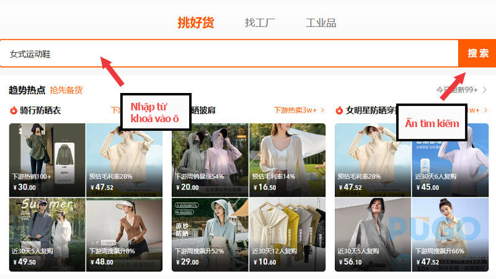Open the ¥20.00 sun shawl product
Image resolution: width=496 pixels, height=279 pixels.
209,159
